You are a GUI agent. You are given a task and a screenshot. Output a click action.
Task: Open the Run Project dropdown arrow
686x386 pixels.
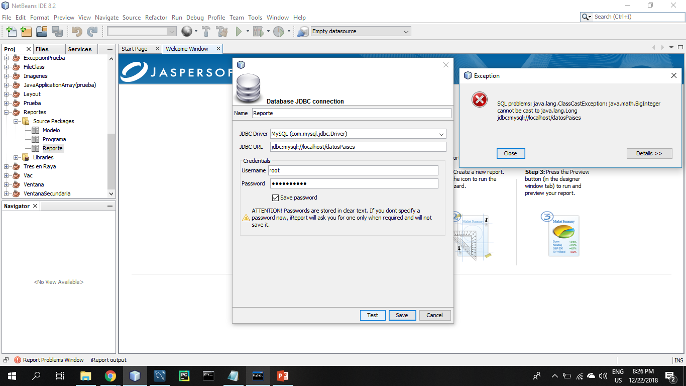248,32
